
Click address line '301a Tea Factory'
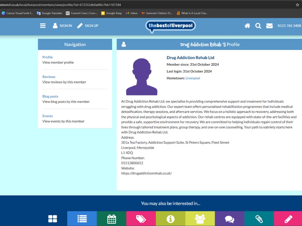tap(175, 143)
